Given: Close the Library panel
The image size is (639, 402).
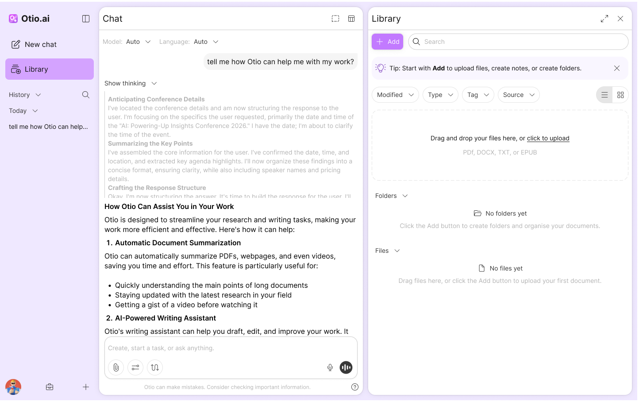Looking at the screenshot, I should (620, 19).
